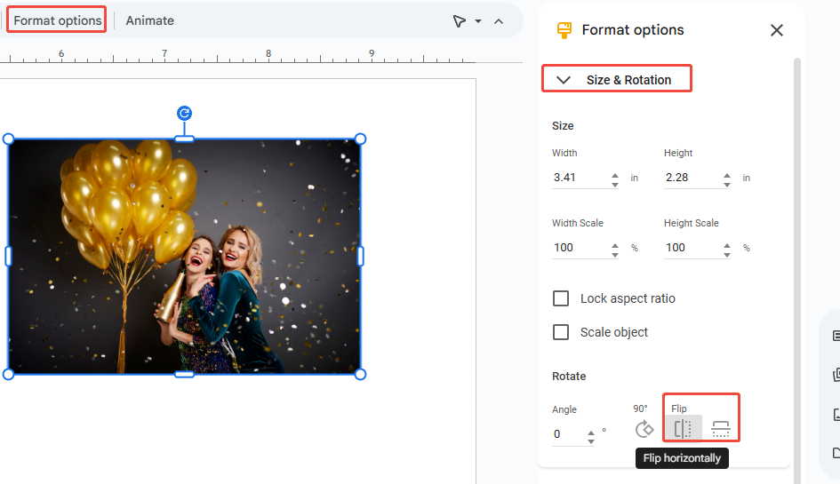Viewport: 840px width, 484px height.
Task: Flip the image vertically
Action: [721, 429]
